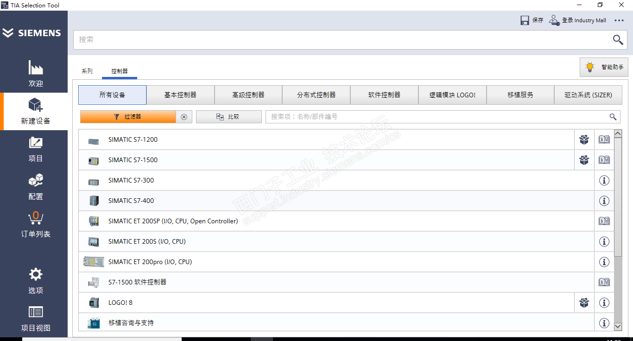Click the scrollbar down arrow of device list
Viewport: 633px width, 341px height.
pos(618,327)
